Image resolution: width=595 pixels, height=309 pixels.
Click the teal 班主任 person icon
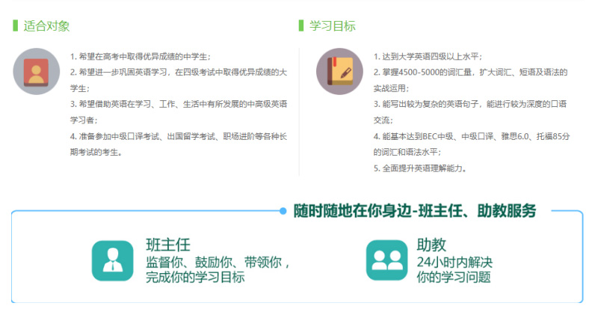[x=113, y=261]
